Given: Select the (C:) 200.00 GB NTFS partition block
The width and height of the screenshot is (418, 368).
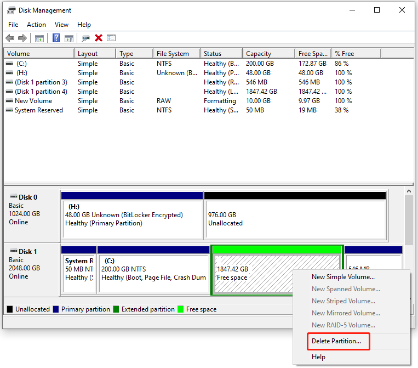Looking at the screenshot, I should 153,269.
